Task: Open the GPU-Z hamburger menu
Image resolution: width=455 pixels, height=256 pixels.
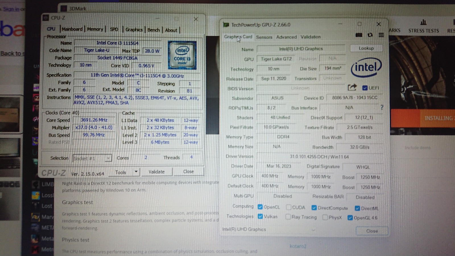Action: pos(381,35)
